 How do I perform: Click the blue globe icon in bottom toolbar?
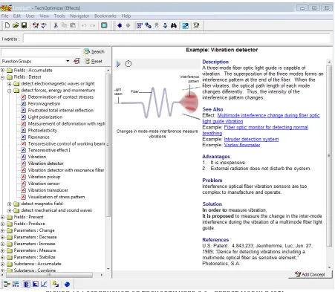click(67, 284)
